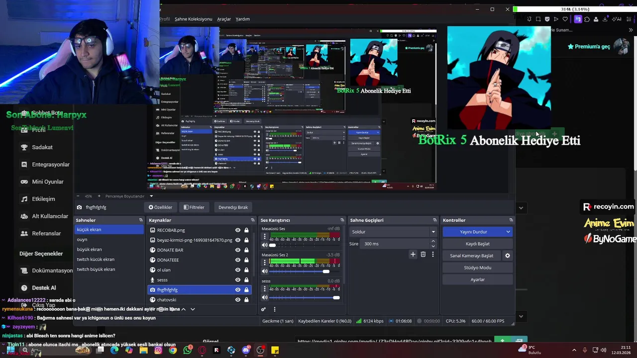
Task: Enter Stüdyo Modu
Action: [x=477, y=268]
